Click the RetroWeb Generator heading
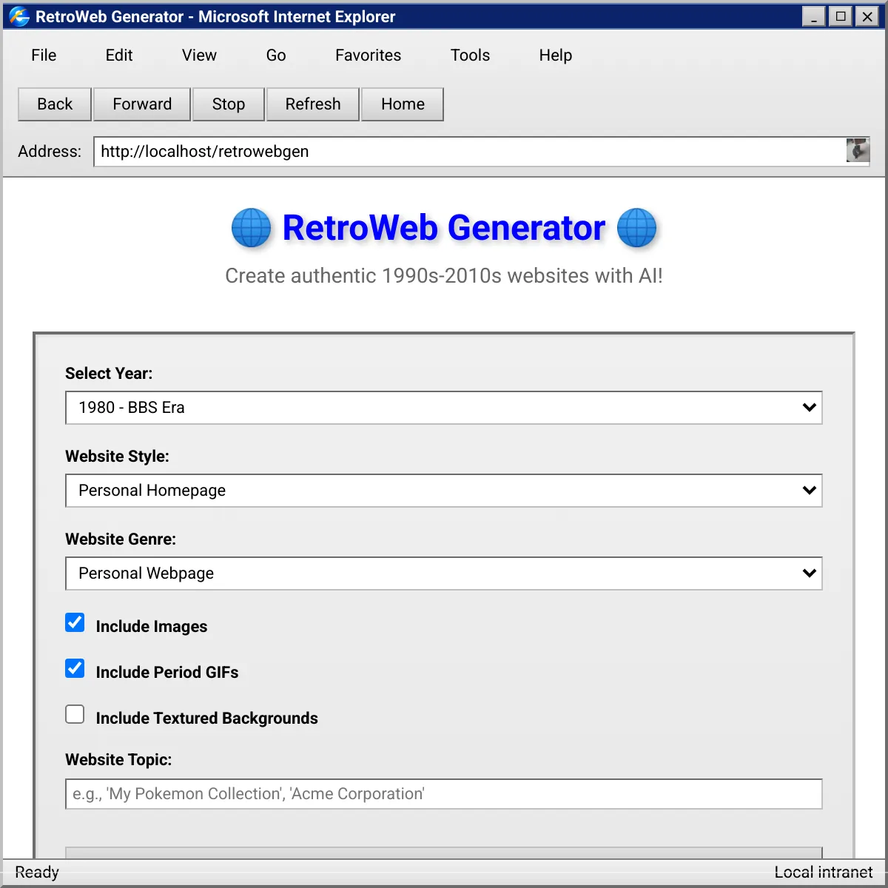Screen dimensions: 888x888 (444, 228)
